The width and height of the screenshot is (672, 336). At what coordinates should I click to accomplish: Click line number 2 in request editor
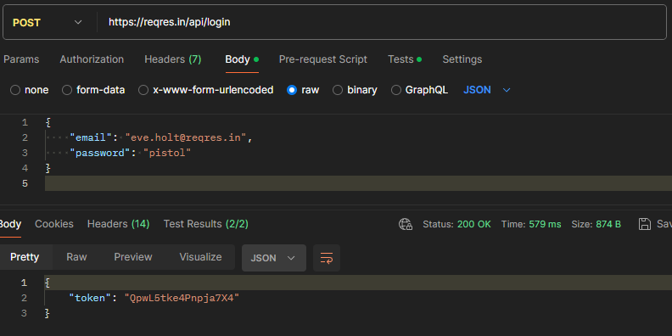[25, 137]
